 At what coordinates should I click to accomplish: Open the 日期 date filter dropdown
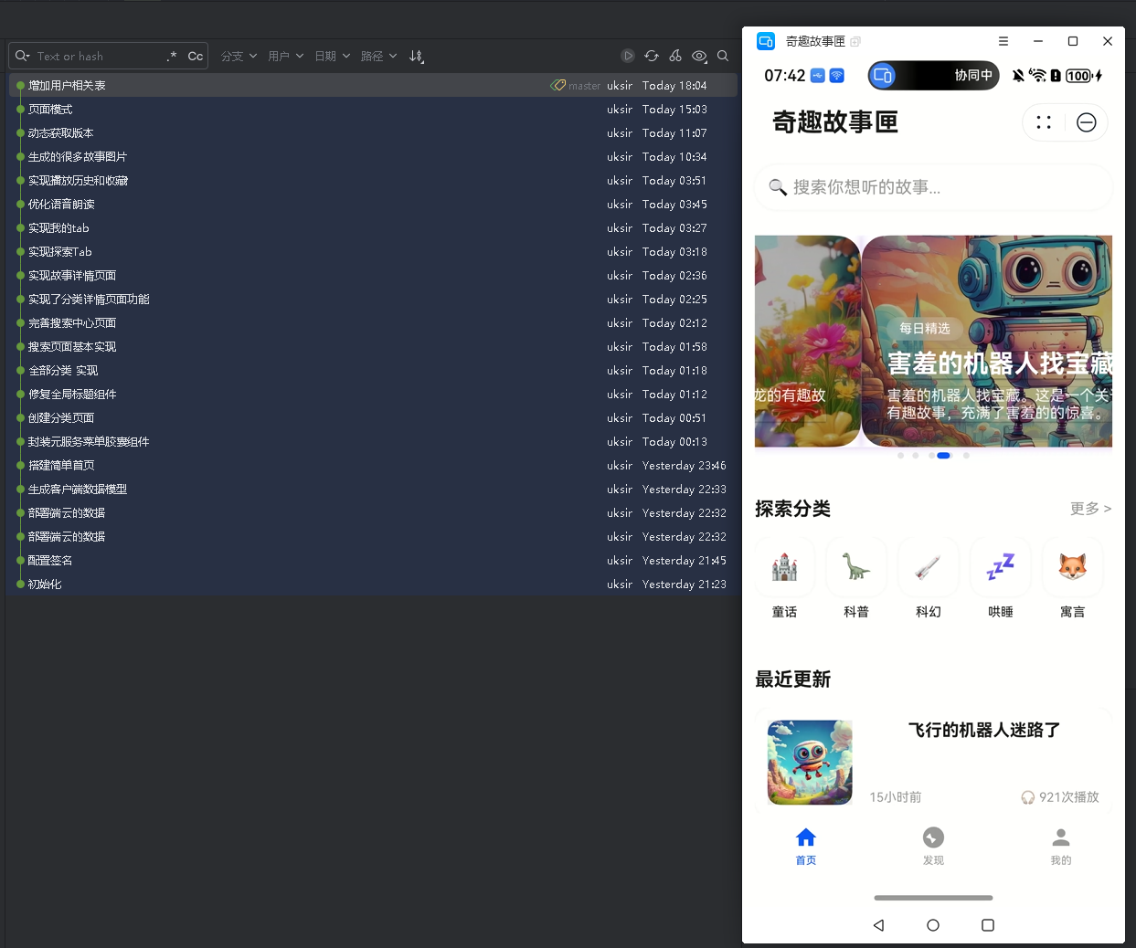tap(332, 56)
